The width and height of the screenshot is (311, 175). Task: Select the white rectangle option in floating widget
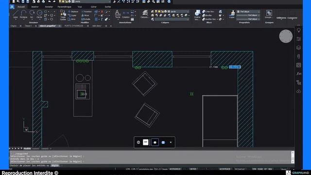(x=155, y=142)
